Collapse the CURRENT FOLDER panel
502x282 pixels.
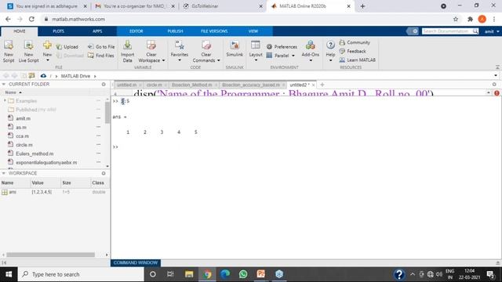point(4,84)
